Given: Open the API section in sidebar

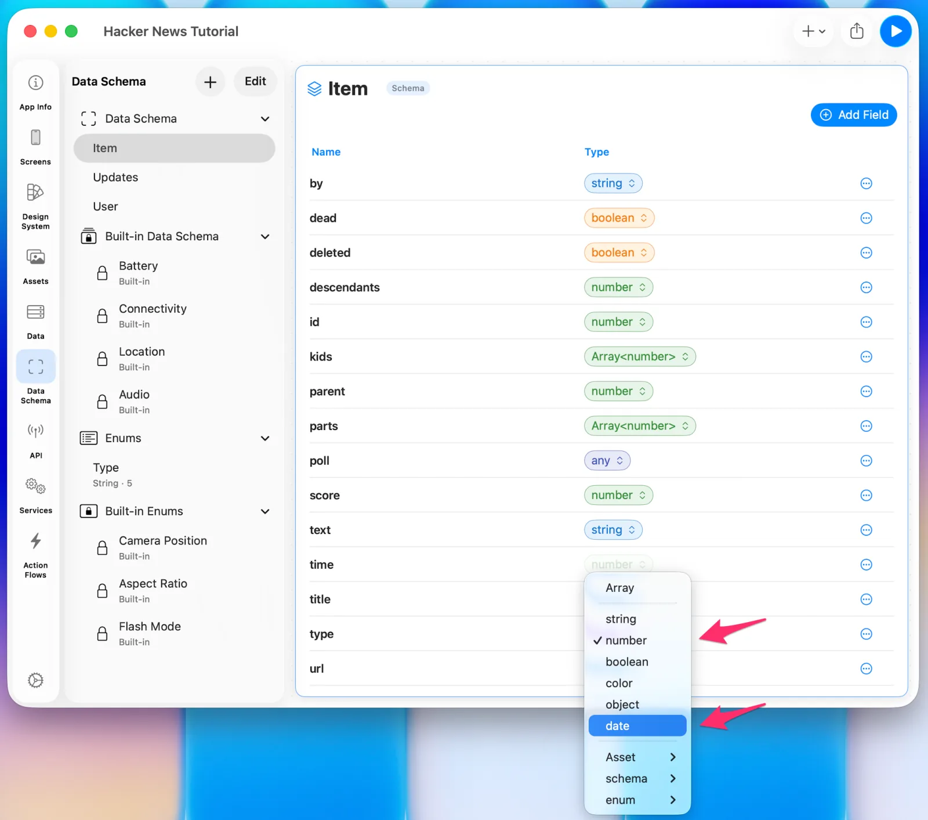Looking at the screenshot, I should pos(35,441).
